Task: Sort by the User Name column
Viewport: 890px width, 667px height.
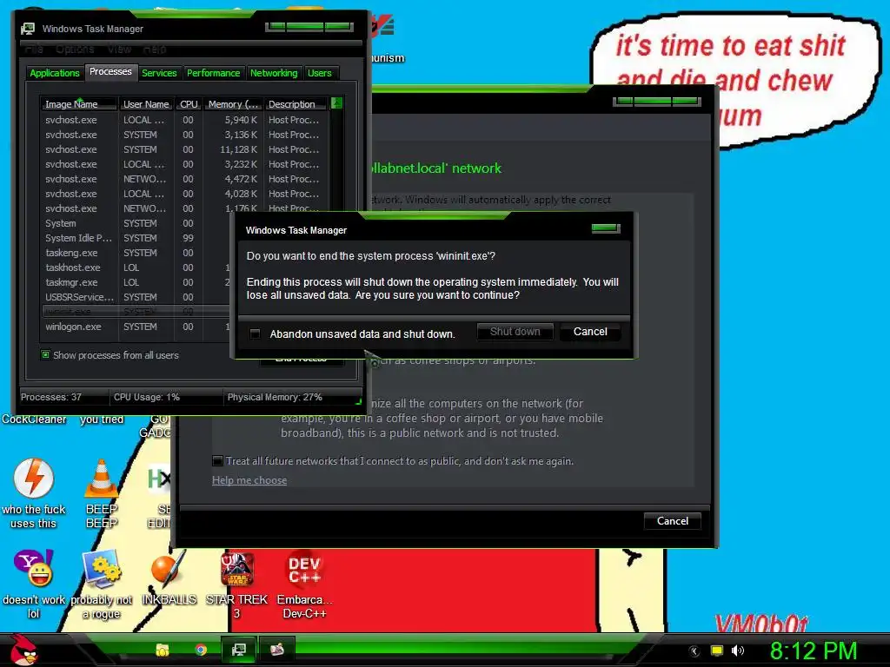Action: 146,104
